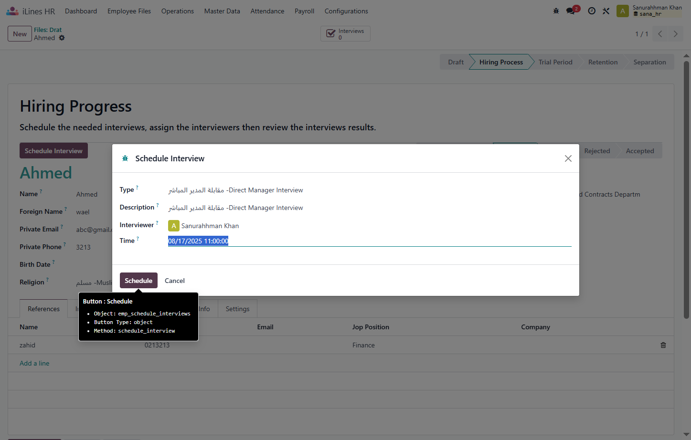Open the Master Data menu
Image resolution: width=691 pixels, height=440 pixels.
tap(222, 11)
